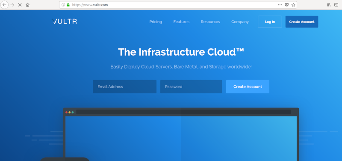Stop page loading with the X button

[x=20, y=5]
